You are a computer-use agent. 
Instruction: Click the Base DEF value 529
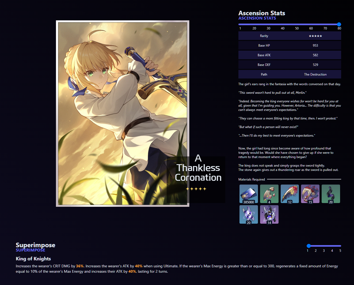coord(315,65)
